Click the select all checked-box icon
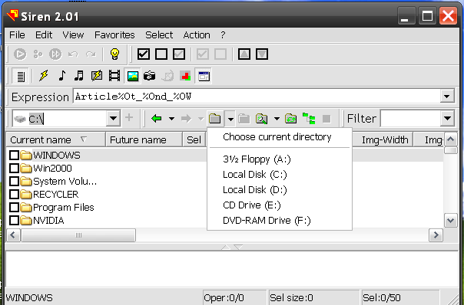Viewport: 464px width, 305px height. 143,54
